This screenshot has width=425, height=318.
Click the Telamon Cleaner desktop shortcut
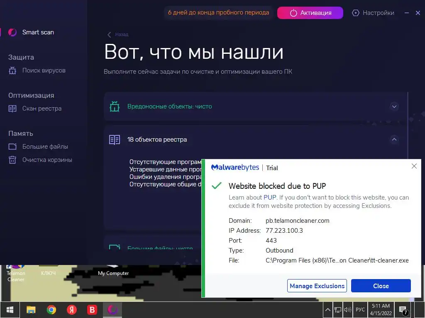(x=16, y=274)
